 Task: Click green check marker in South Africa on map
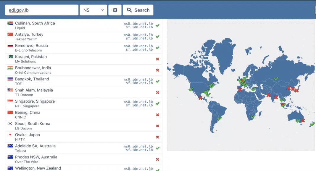252,117
